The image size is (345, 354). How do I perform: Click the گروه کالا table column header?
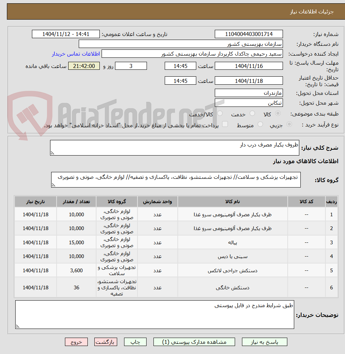click(x=117, y=202)
